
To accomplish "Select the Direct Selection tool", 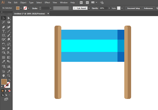I will click(9, 18).
